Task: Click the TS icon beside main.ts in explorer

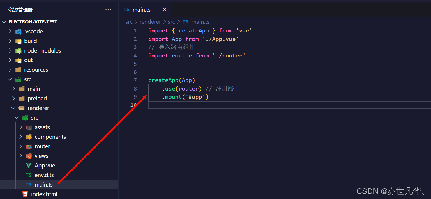Action: tap(29, 184)
